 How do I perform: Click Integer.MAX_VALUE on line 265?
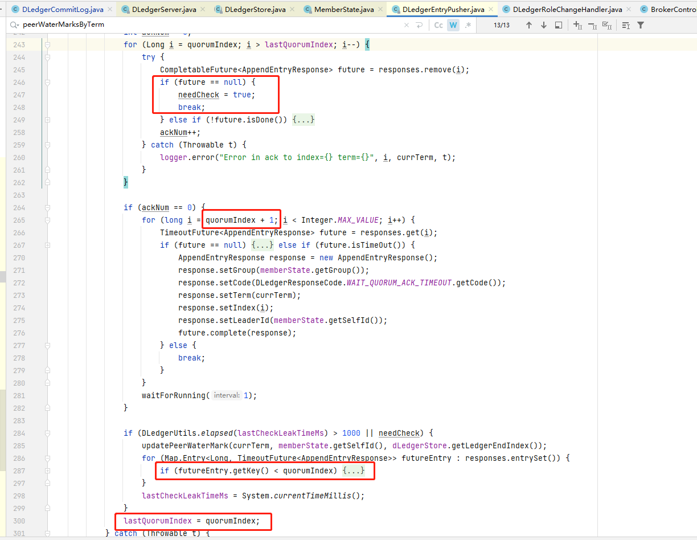click(x=340, y=220)
